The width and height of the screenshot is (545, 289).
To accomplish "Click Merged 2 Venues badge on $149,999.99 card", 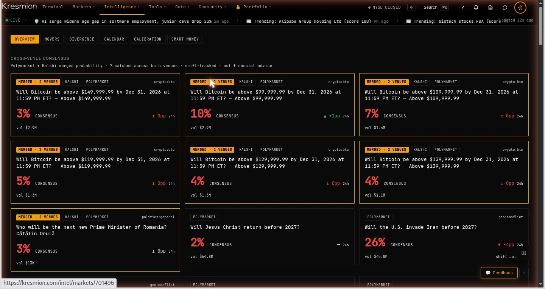I will click(38, 82).
